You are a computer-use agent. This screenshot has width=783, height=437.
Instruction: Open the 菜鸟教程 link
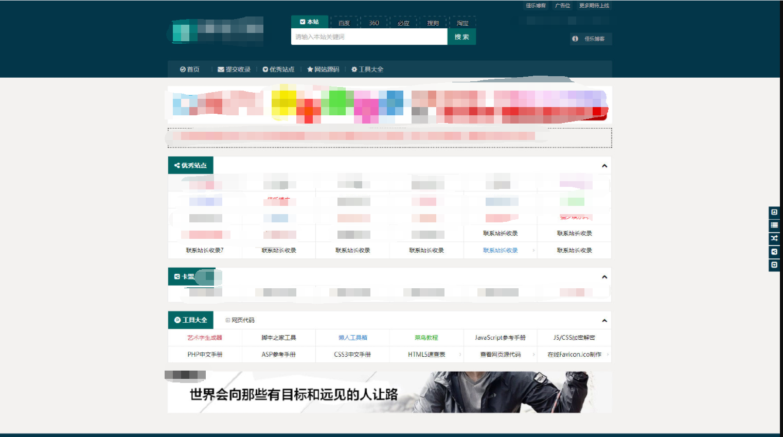[426, 338]
